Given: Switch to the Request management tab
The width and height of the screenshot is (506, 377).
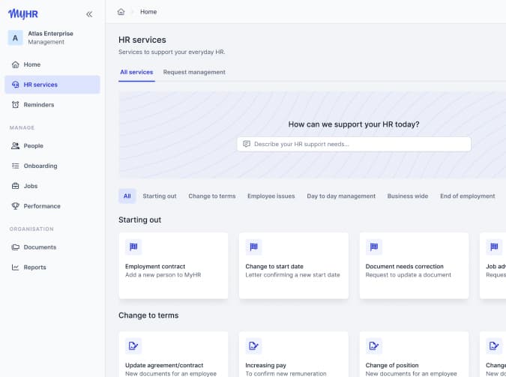Looking at the screenshot, I should click(194, 72).
